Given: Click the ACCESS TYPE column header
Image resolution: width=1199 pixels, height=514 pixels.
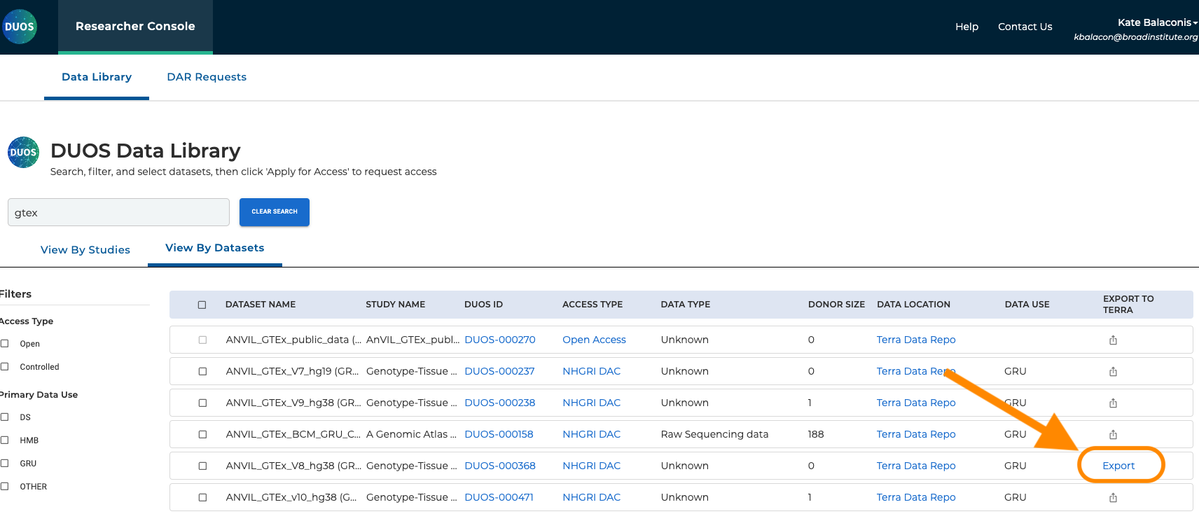Looking at the screenshot, I should [x=592, y=305].
